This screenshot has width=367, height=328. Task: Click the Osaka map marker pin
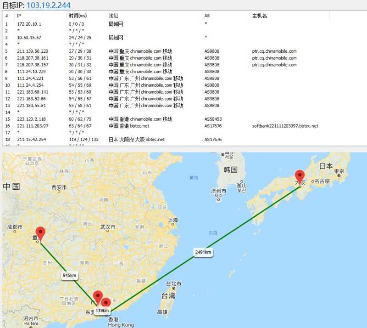(x=300, y=178)
